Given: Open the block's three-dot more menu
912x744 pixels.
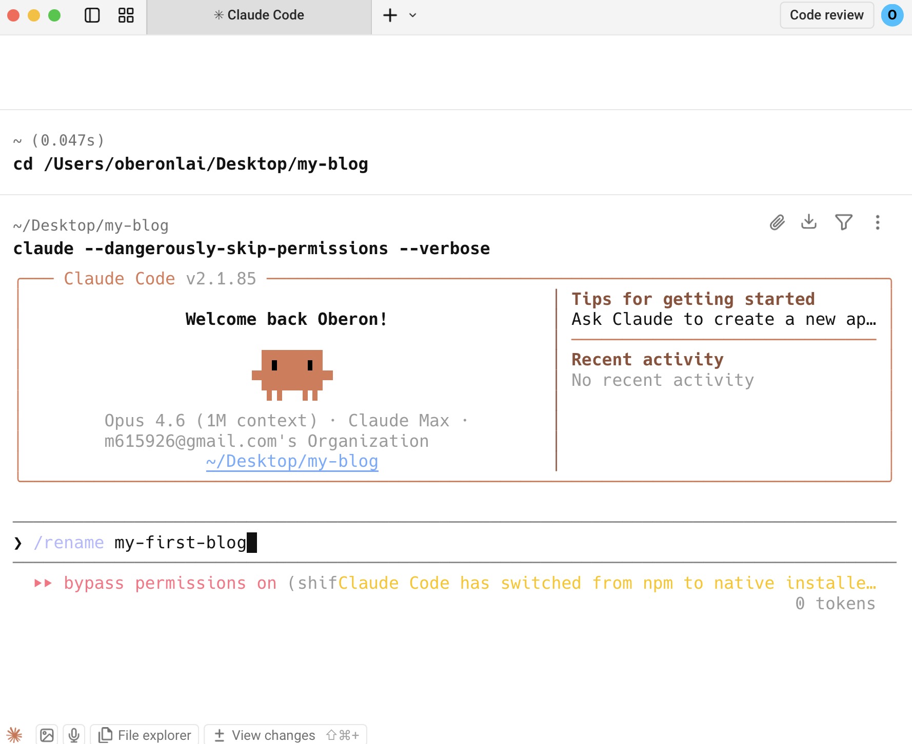Looking at the screenshot, I should pyautogui.click(x=878, y=222).
